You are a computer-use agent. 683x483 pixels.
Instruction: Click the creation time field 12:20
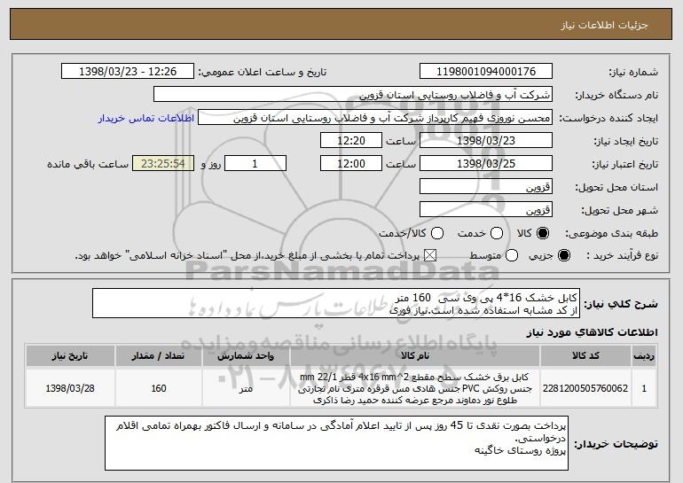click(x=351, y=141)
